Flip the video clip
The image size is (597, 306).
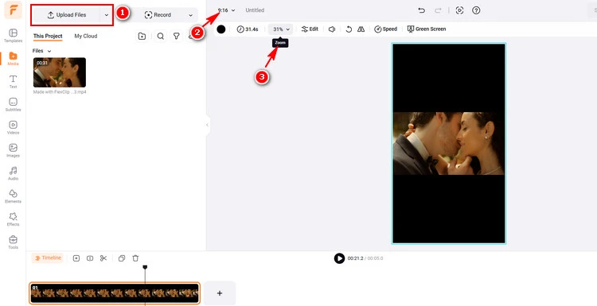(361, 29)
